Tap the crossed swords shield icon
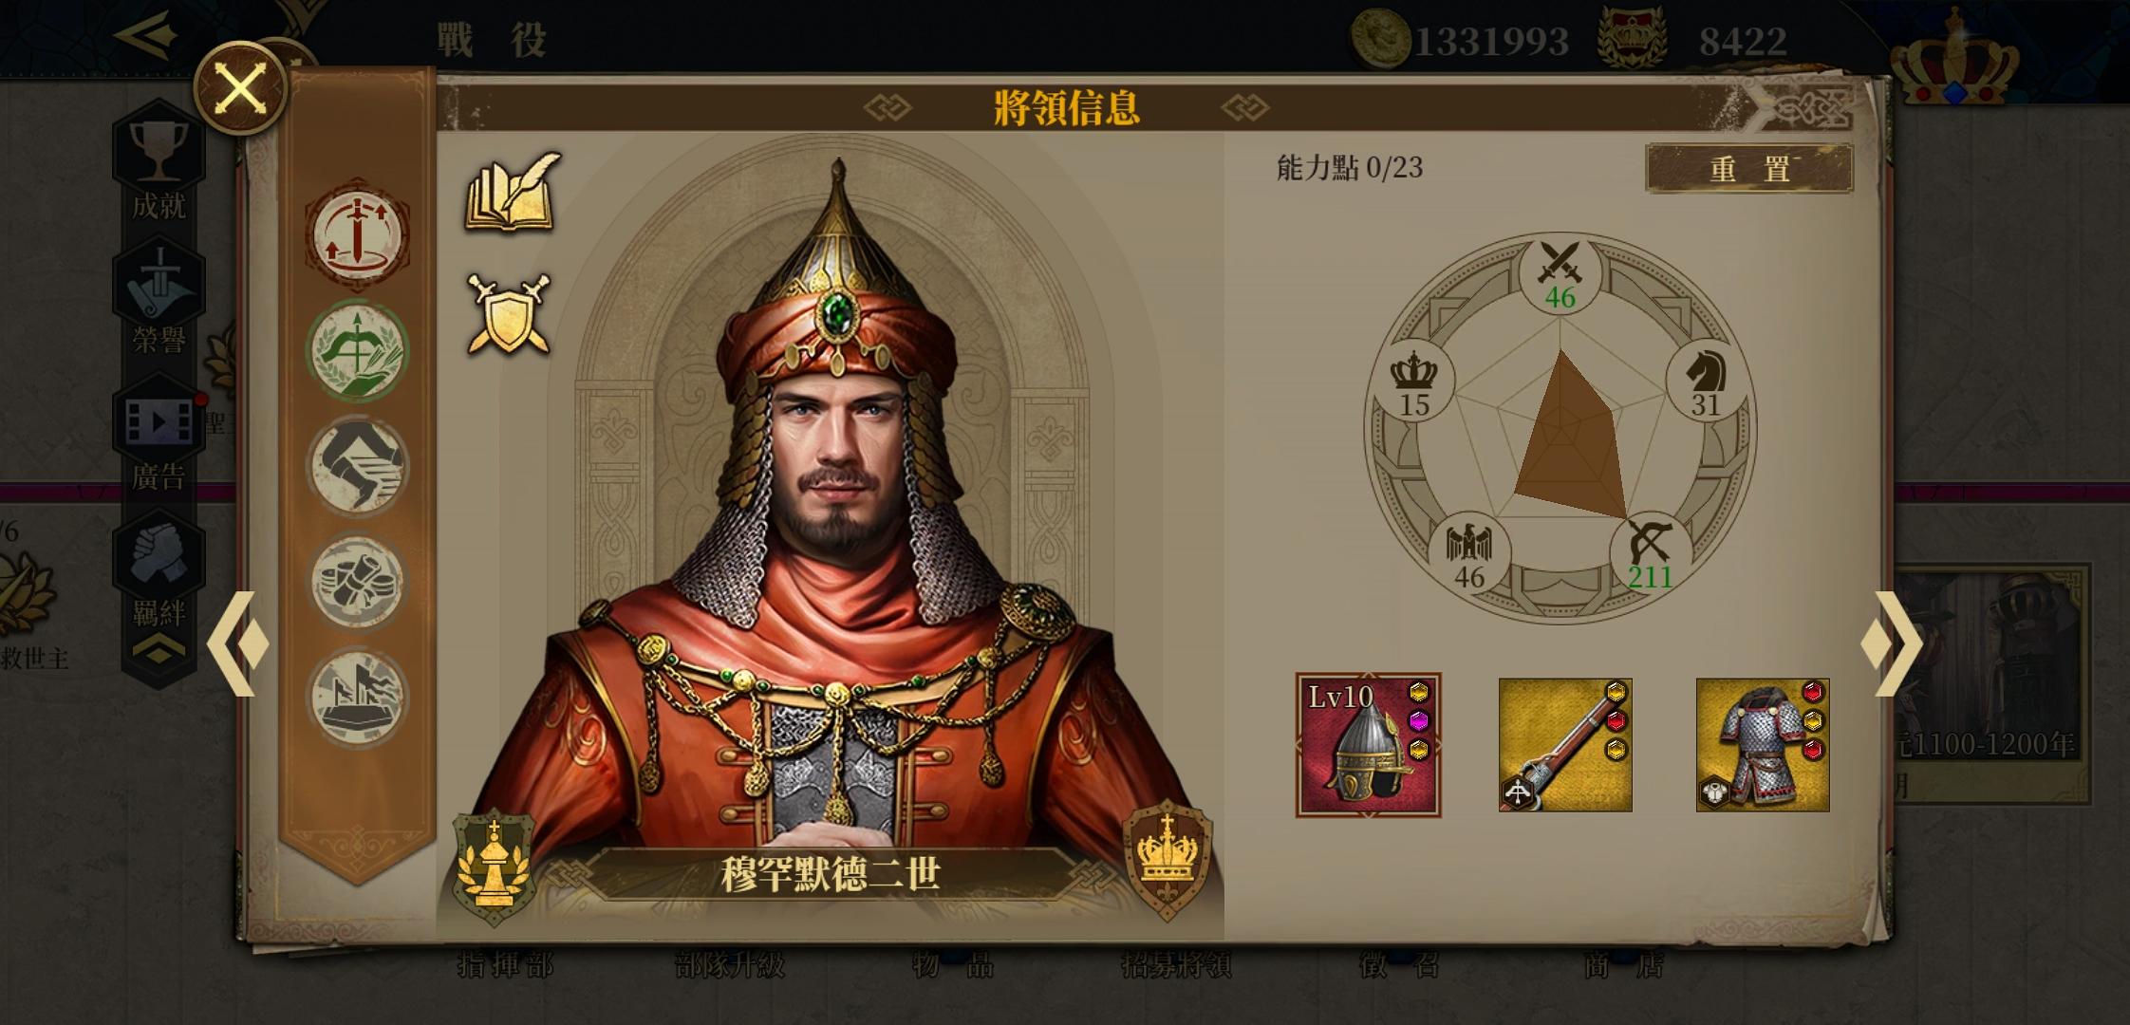 [509, 314]
